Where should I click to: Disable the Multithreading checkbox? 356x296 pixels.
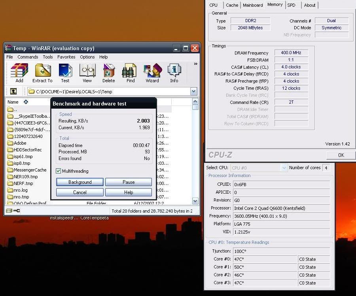coord(59,171)
